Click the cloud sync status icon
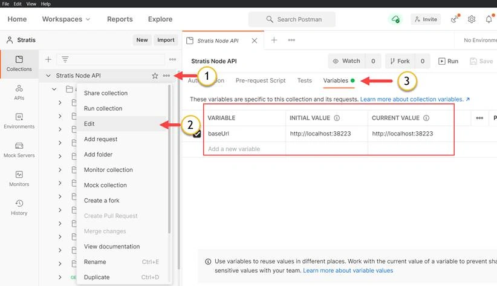Image resolution: width=497 pixels, height=286 pixels. coord(395,19)
